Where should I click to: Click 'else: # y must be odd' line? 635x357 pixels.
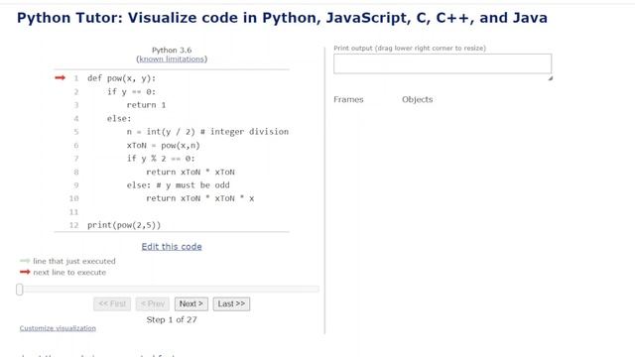(179, 185)
